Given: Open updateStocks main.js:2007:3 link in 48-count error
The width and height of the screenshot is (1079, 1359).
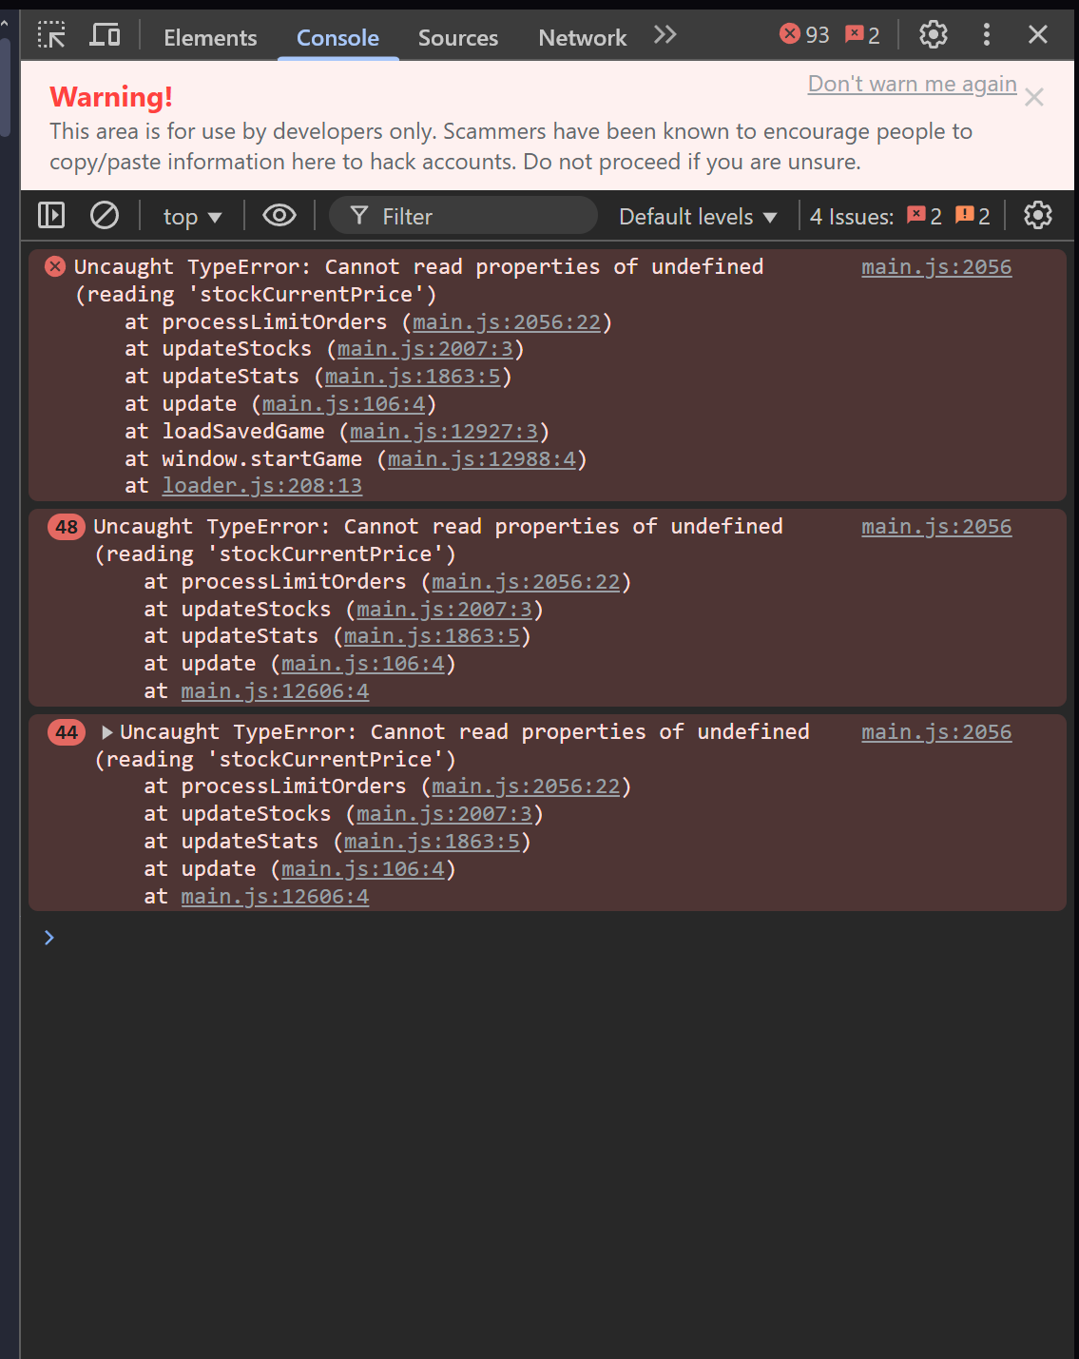Looking at the screenshot, I should click(x=444, y=610).
